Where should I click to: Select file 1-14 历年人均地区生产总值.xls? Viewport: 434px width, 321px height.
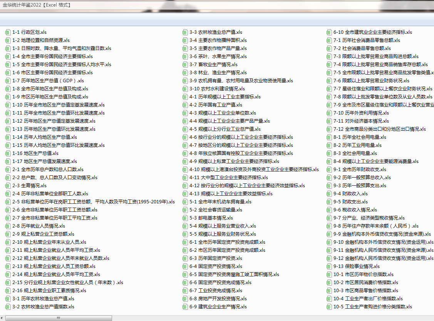(45, 137)
